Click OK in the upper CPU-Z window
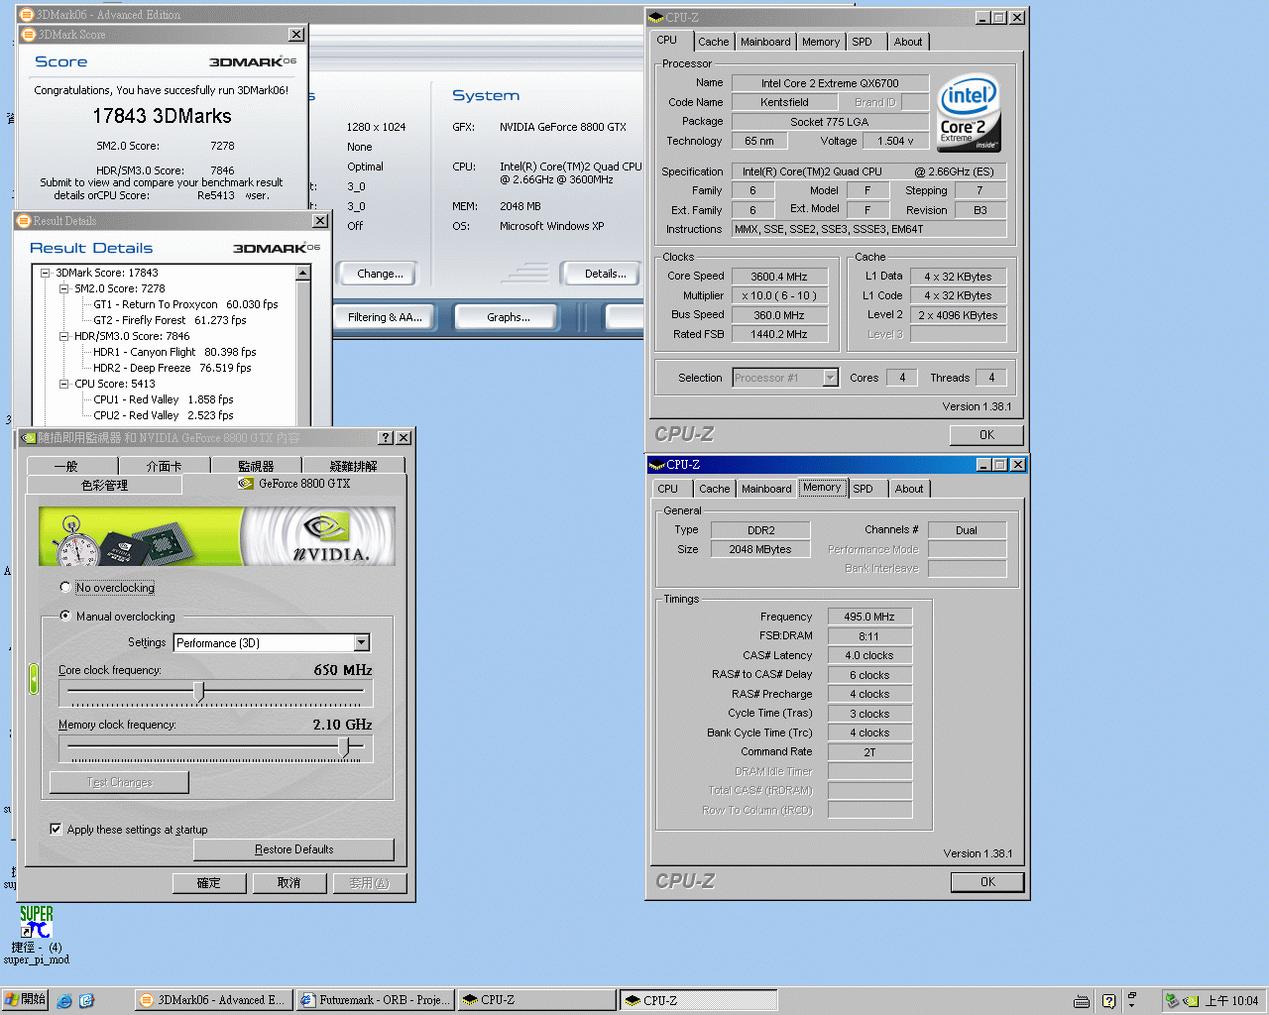Image resolution: width=1269 pixels, height=1015 pixels. pyautogui.click(x=986, y=434)
